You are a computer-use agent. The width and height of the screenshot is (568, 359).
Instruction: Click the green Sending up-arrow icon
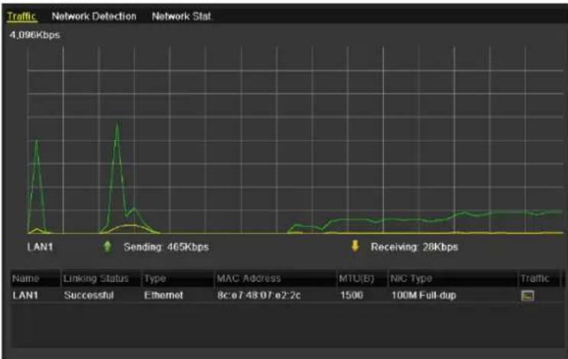(x=107, y=247)
